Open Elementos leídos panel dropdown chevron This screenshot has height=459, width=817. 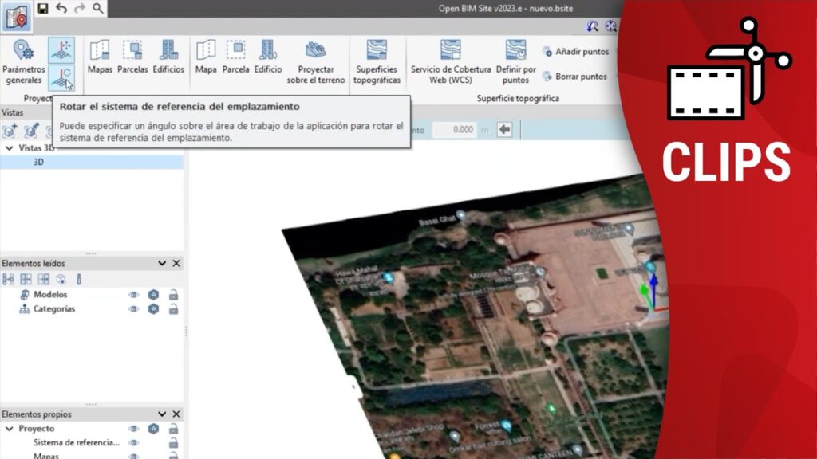(162, 263)
